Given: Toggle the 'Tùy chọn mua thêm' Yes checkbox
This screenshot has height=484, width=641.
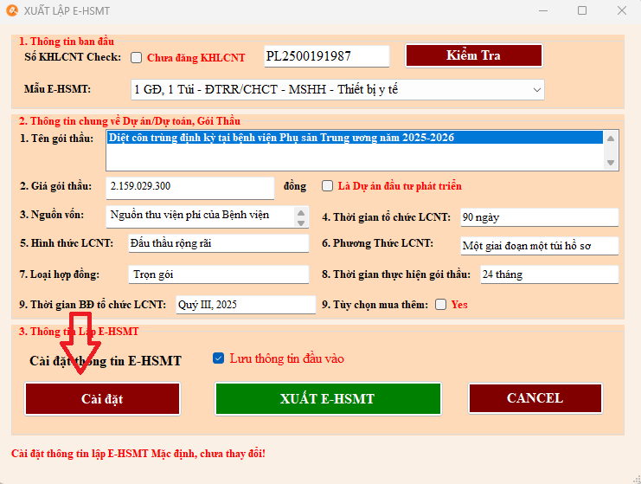Looking at the screenshot, I should [x=441, y=305].
